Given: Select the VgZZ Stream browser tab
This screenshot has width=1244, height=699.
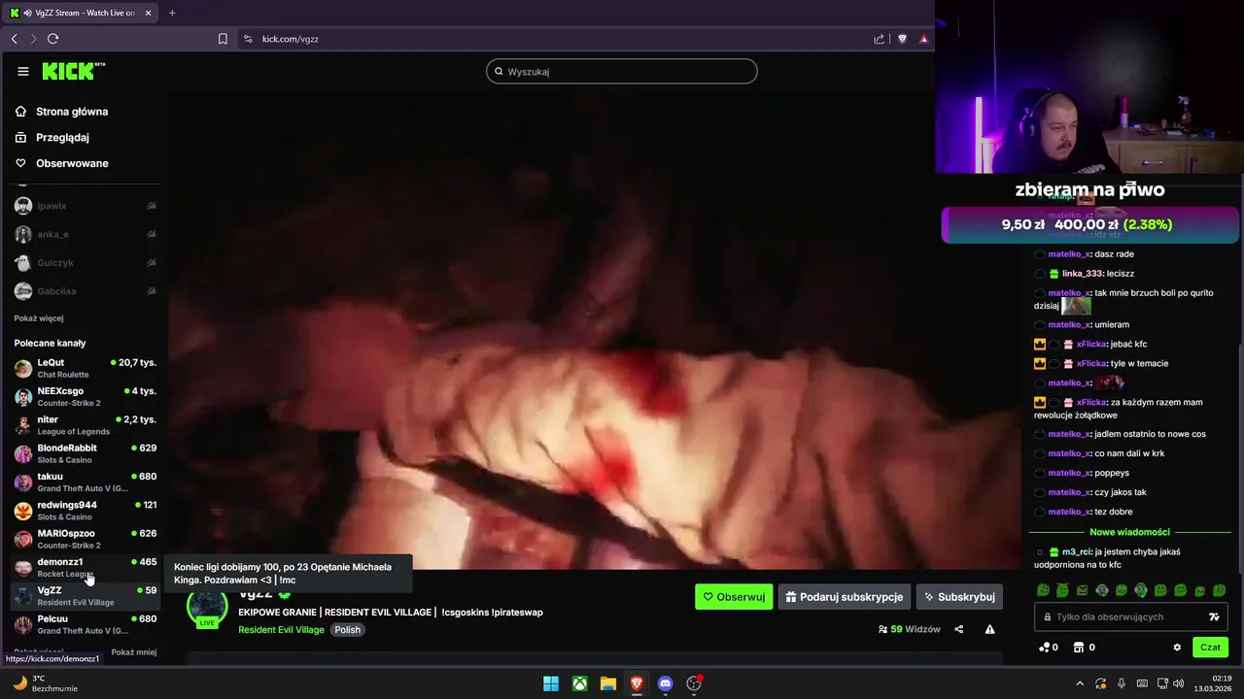Looking at the screenshot, I should tap(80, 13).
